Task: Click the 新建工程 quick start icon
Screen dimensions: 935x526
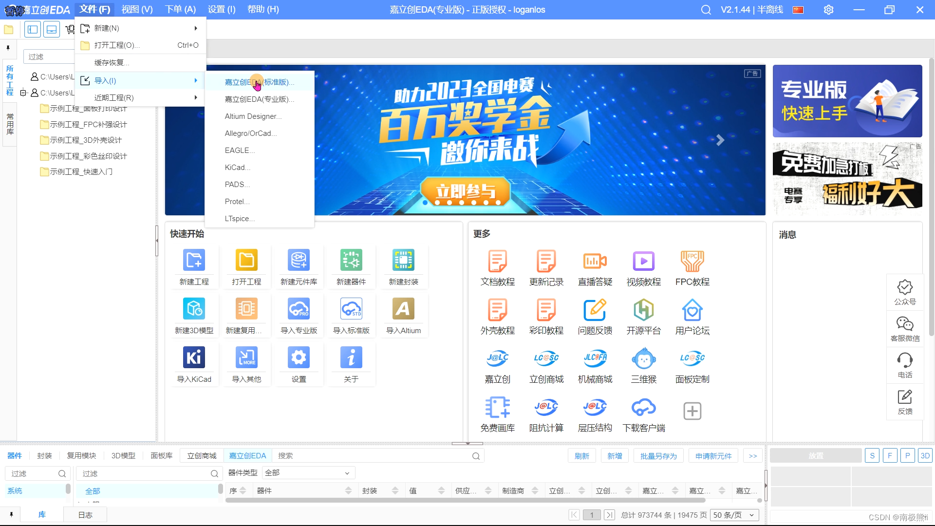Action: (194, 261)
